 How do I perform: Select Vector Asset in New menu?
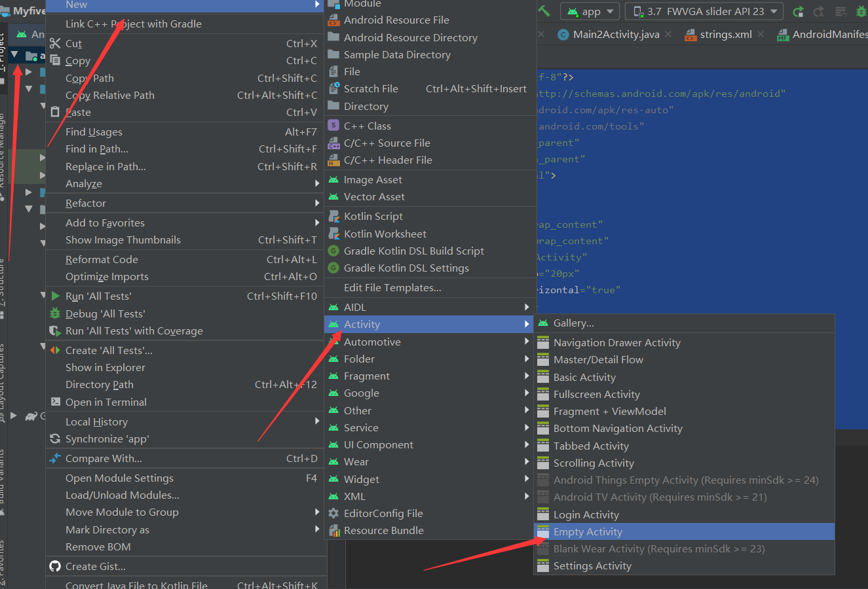coord(431,196)
